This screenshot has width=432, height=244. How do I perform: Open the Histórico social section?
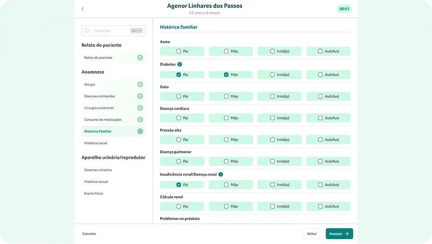(95, 143)
